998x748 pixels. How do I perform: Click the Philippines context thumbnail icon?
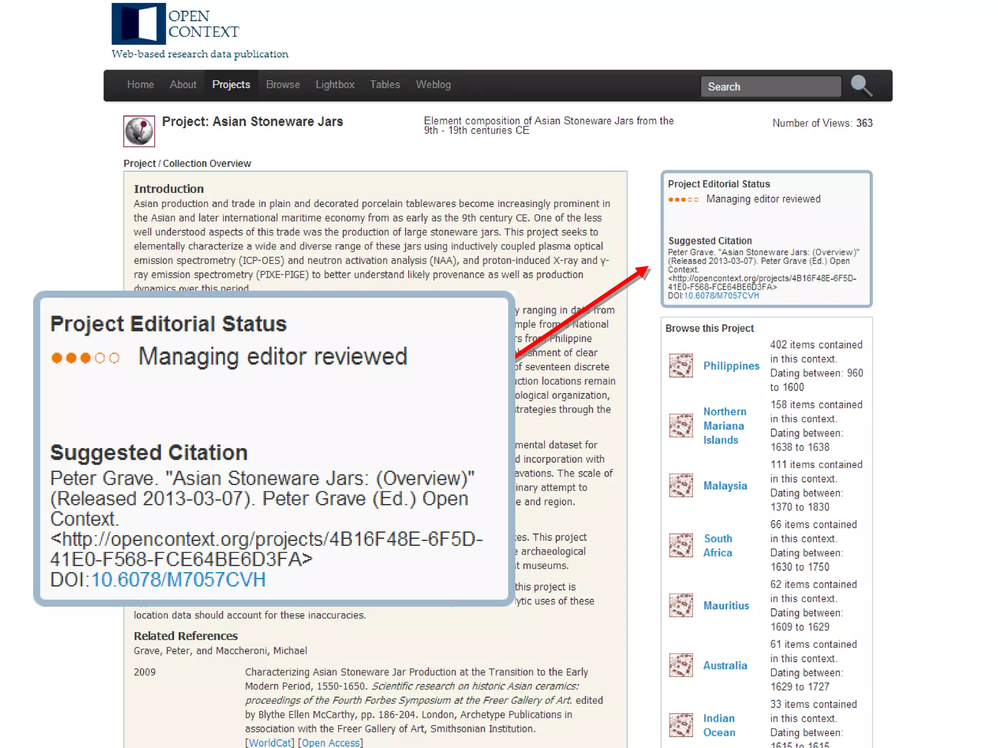point(681,366)
